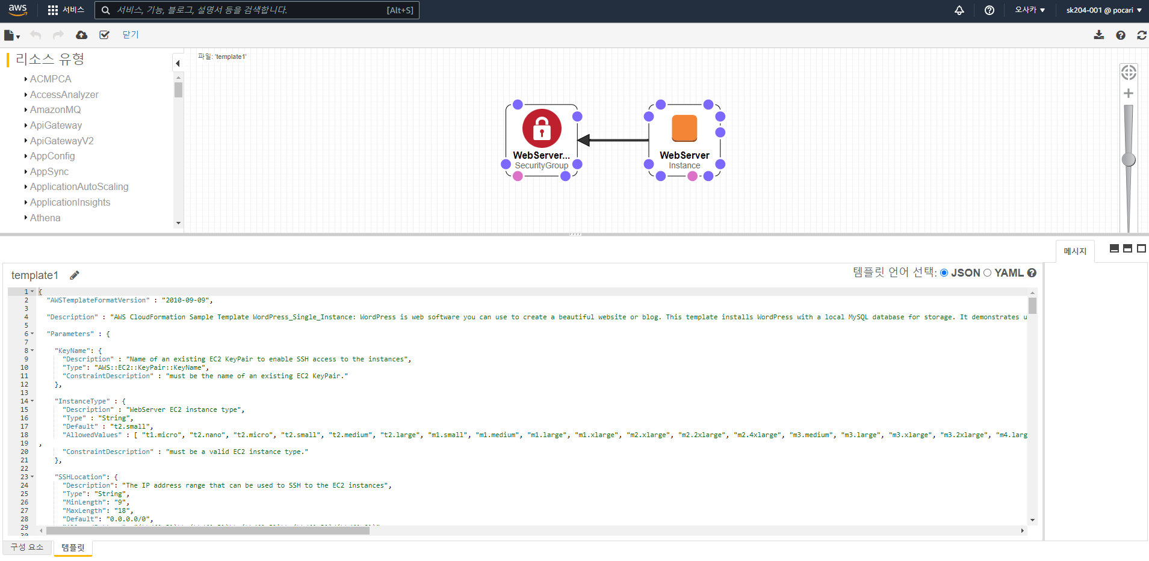Viewport: 1149px width, 561px height.
Task: Select YAML template language
Action: [x=987, y=273]
